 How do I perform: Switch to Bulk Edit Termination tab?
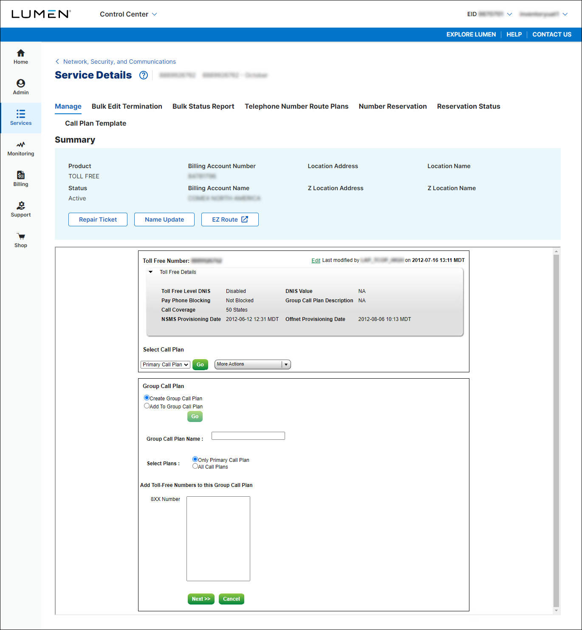point(127,107)
